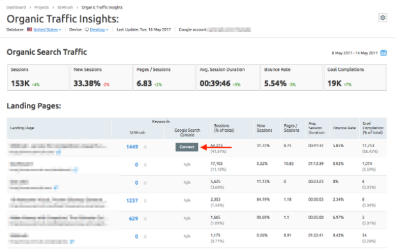
Task: Go to Dashboard breadcrumb
Action: [16, 7]
